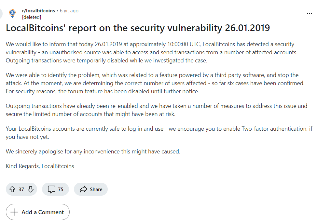Downvote the LocalBitcoins security post
317x223 pixels.
tap(31, 189)
